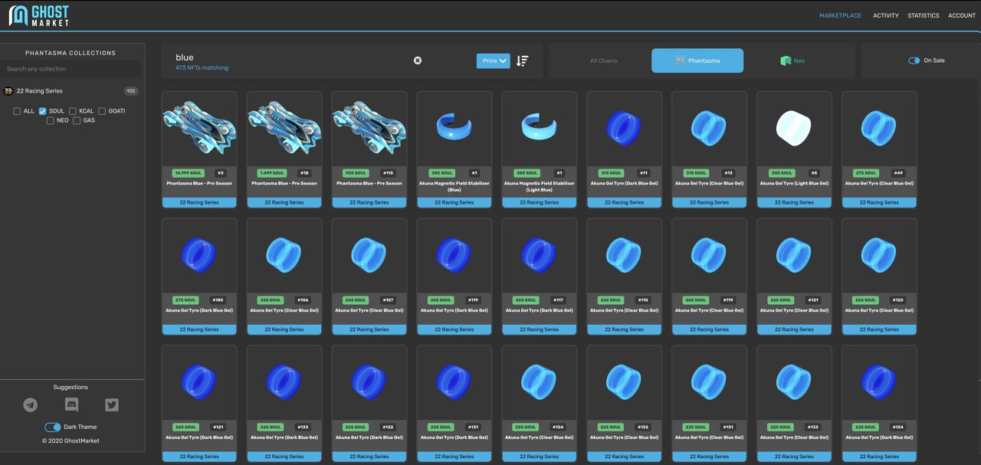981x465 pixels.
Task: Open the Statistics page
Action: pos(924,15)
